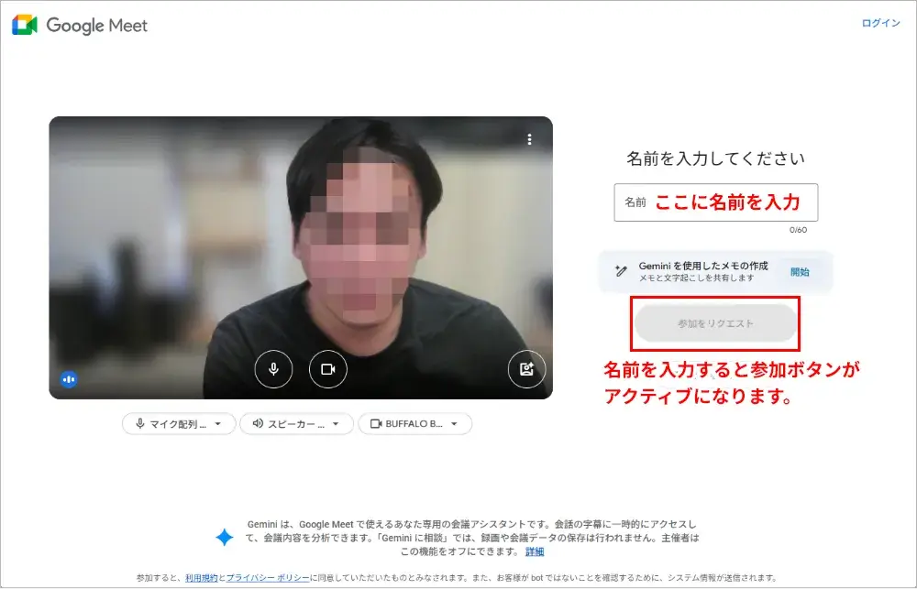This screenshot has height=589, width=917.
Task: Open the 詳細 link in the Gemini description
Action: (x=533, y=551)
